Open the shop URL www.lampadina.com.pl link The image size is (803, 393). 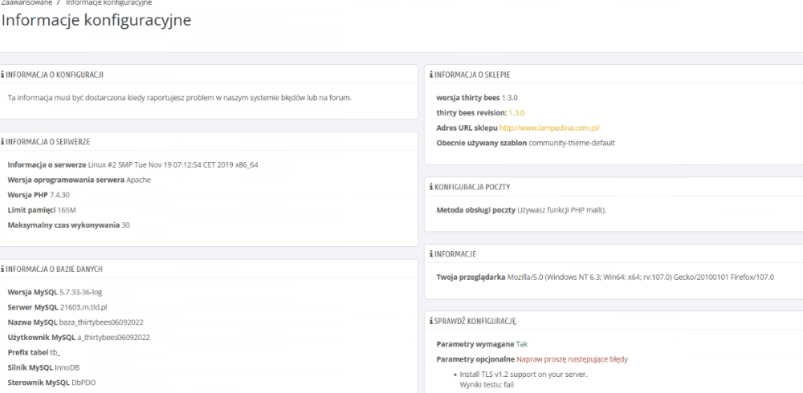point(549,128)
